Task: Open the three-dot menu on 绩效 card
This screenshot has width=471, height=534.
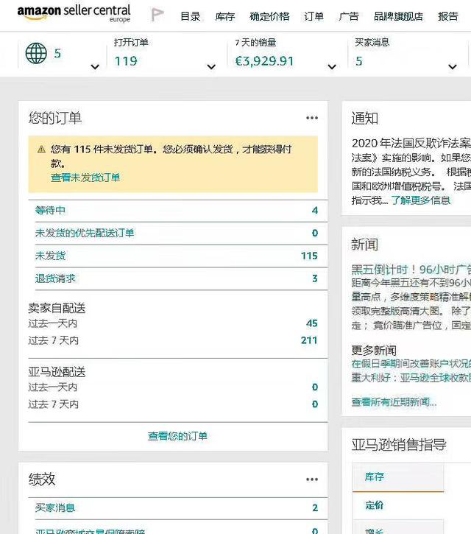Action: [x=312, y=479]
